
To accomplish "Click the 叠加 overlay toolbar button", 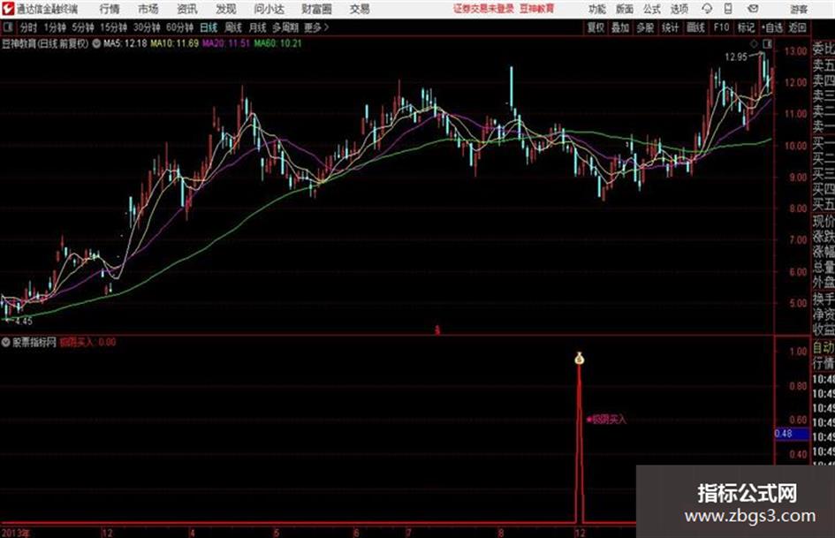I will point(620,27).
